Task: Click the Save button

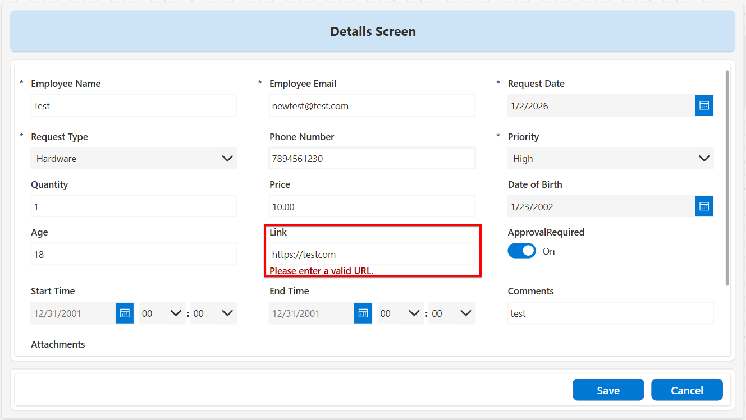Action: point(608,390)
